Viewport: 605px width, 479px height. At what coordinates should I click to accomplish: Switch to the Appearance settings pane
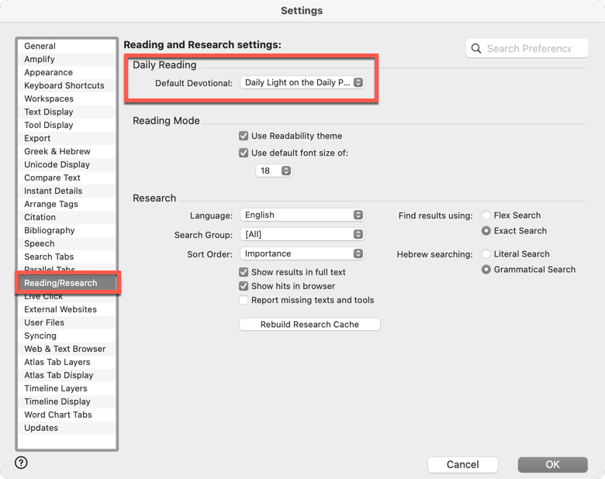click(x=48, y=72)
